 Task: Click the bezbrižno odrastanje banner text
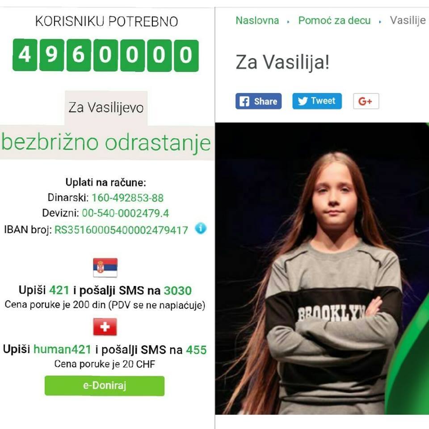point(106,143)
